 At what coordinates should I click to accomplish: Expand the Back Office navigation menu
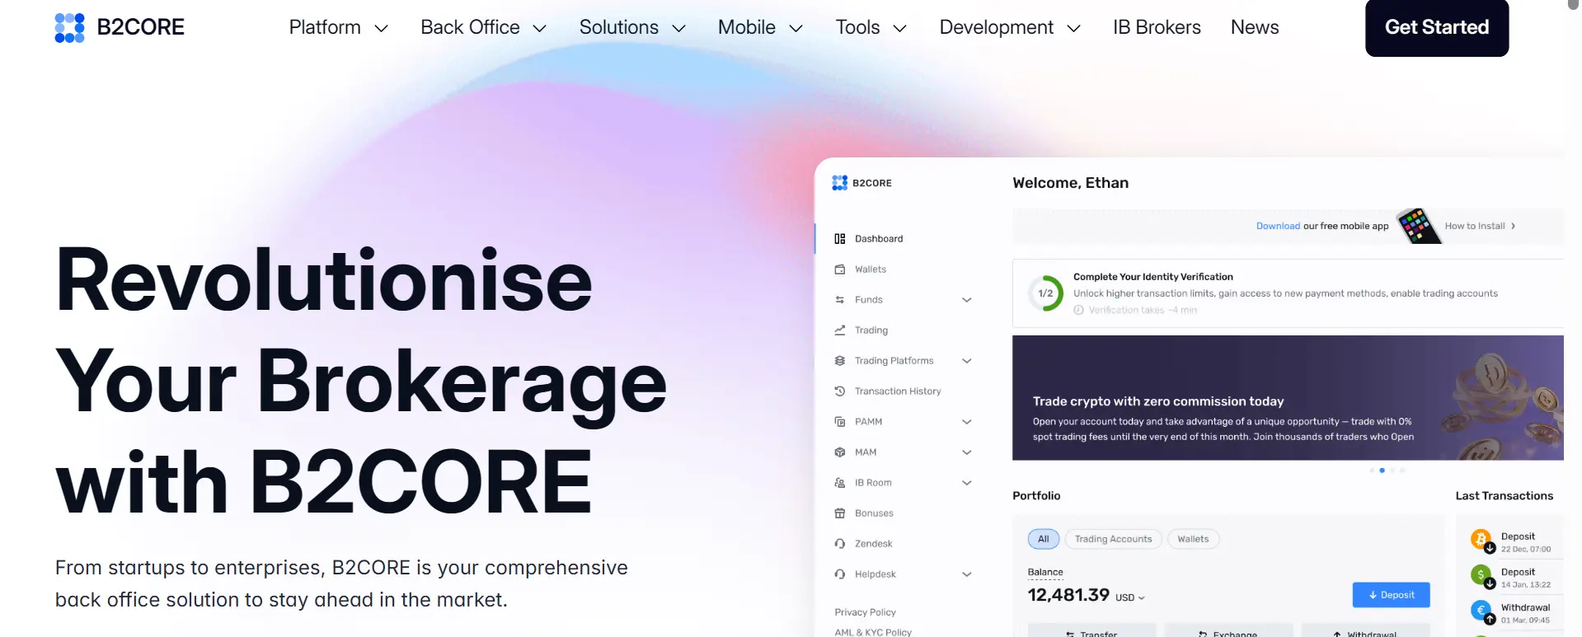(x=484, y=27)
